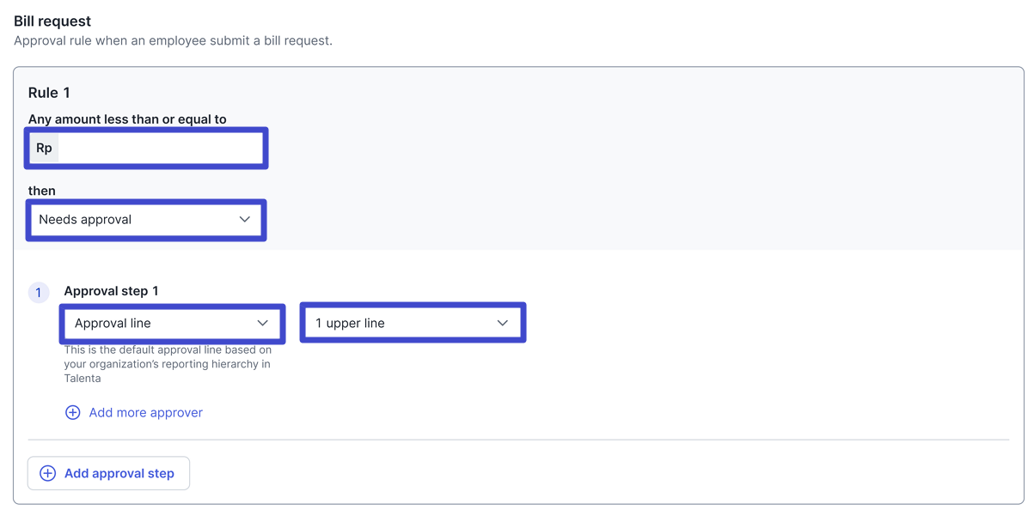Click the chevron arrow in 1 upper line
This screenshot has height=510, width=1034.
503,324
